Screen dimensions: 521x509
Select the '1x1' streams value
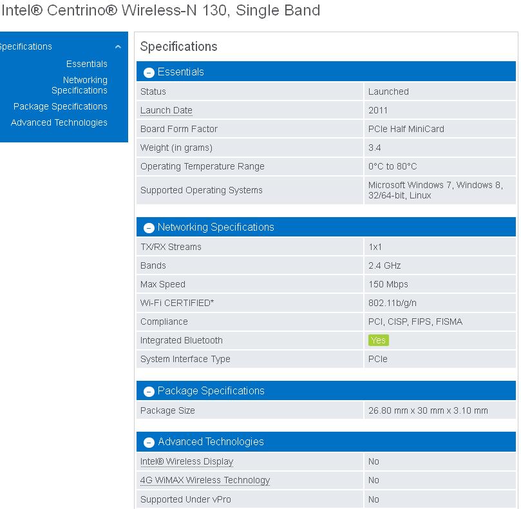click(x=375, y=247)
